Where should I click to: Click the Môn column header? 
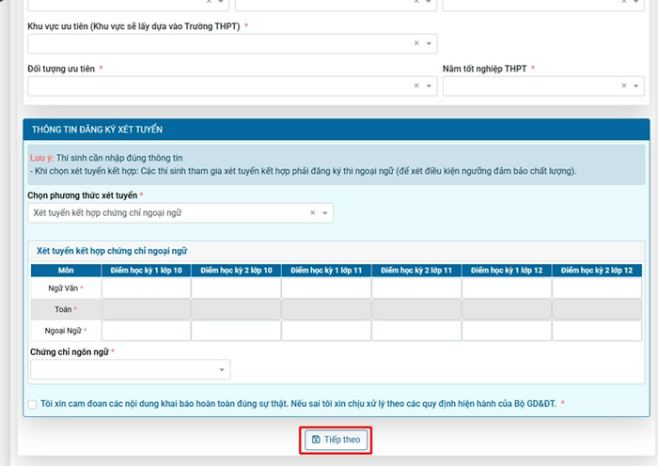pos(66,271)
